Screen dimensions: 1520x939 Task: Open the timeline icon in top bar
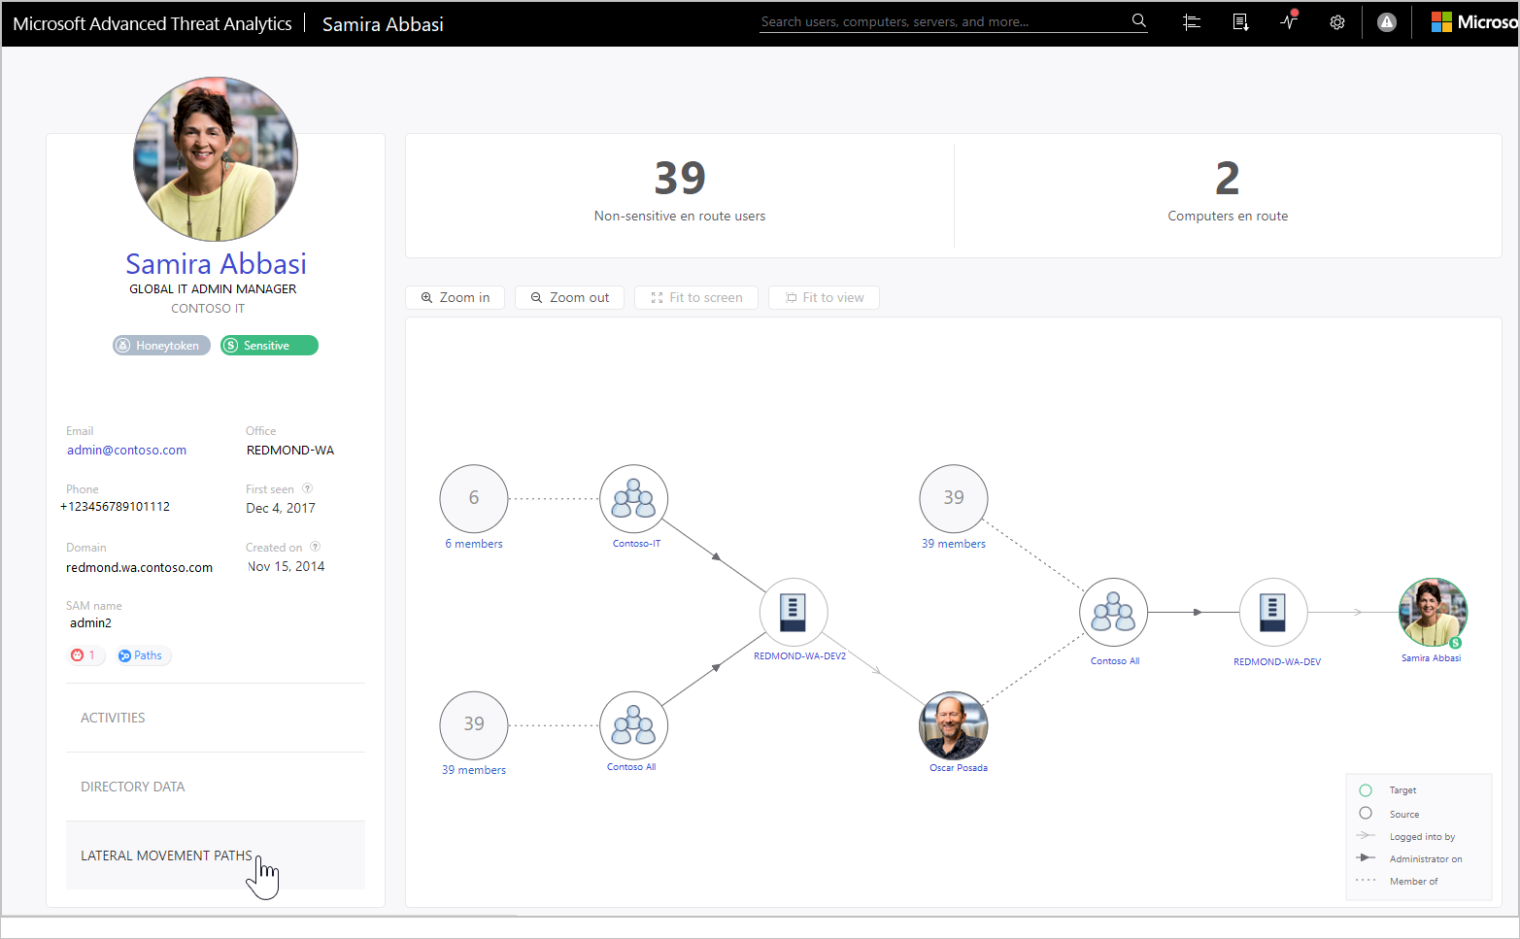(1192, 22)
